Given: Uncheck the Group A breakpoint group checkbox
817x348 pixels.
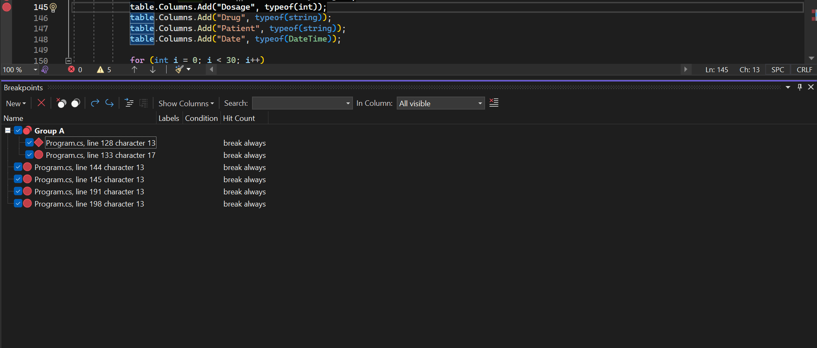Looking at the screenshot, I should click(x=18, y=131).
